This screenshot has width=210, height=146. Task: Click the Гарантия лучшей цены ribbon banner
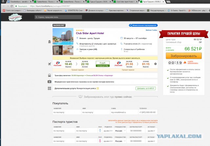pos(184,33)
